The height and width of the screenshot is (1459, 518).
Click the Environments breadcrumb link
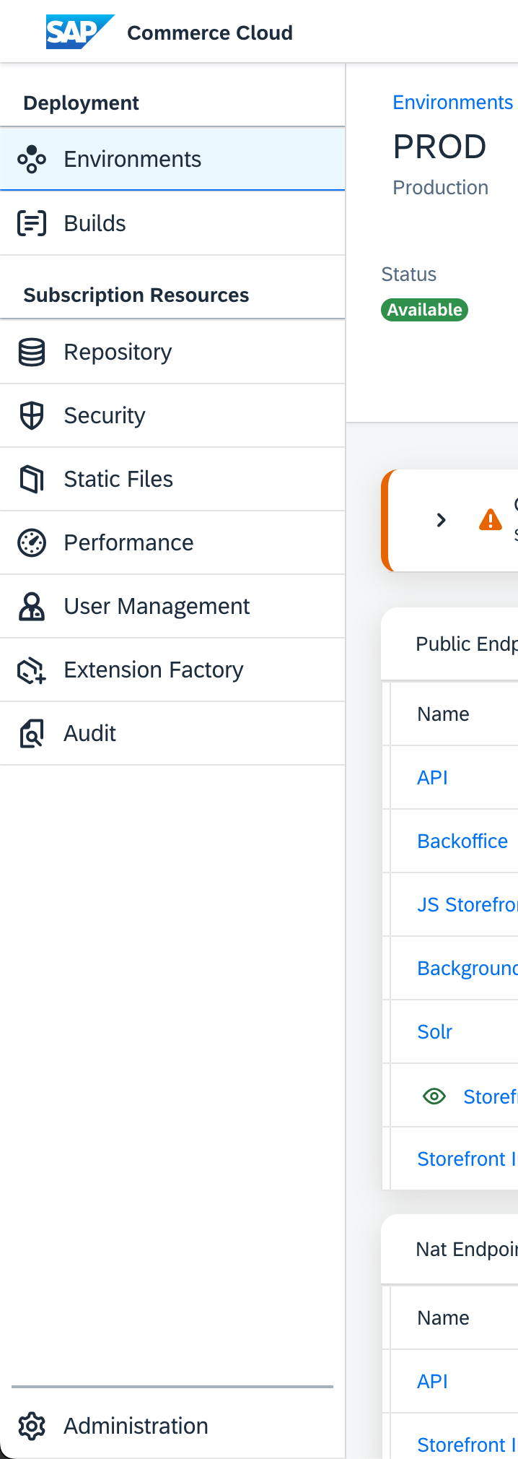[453, 103]
